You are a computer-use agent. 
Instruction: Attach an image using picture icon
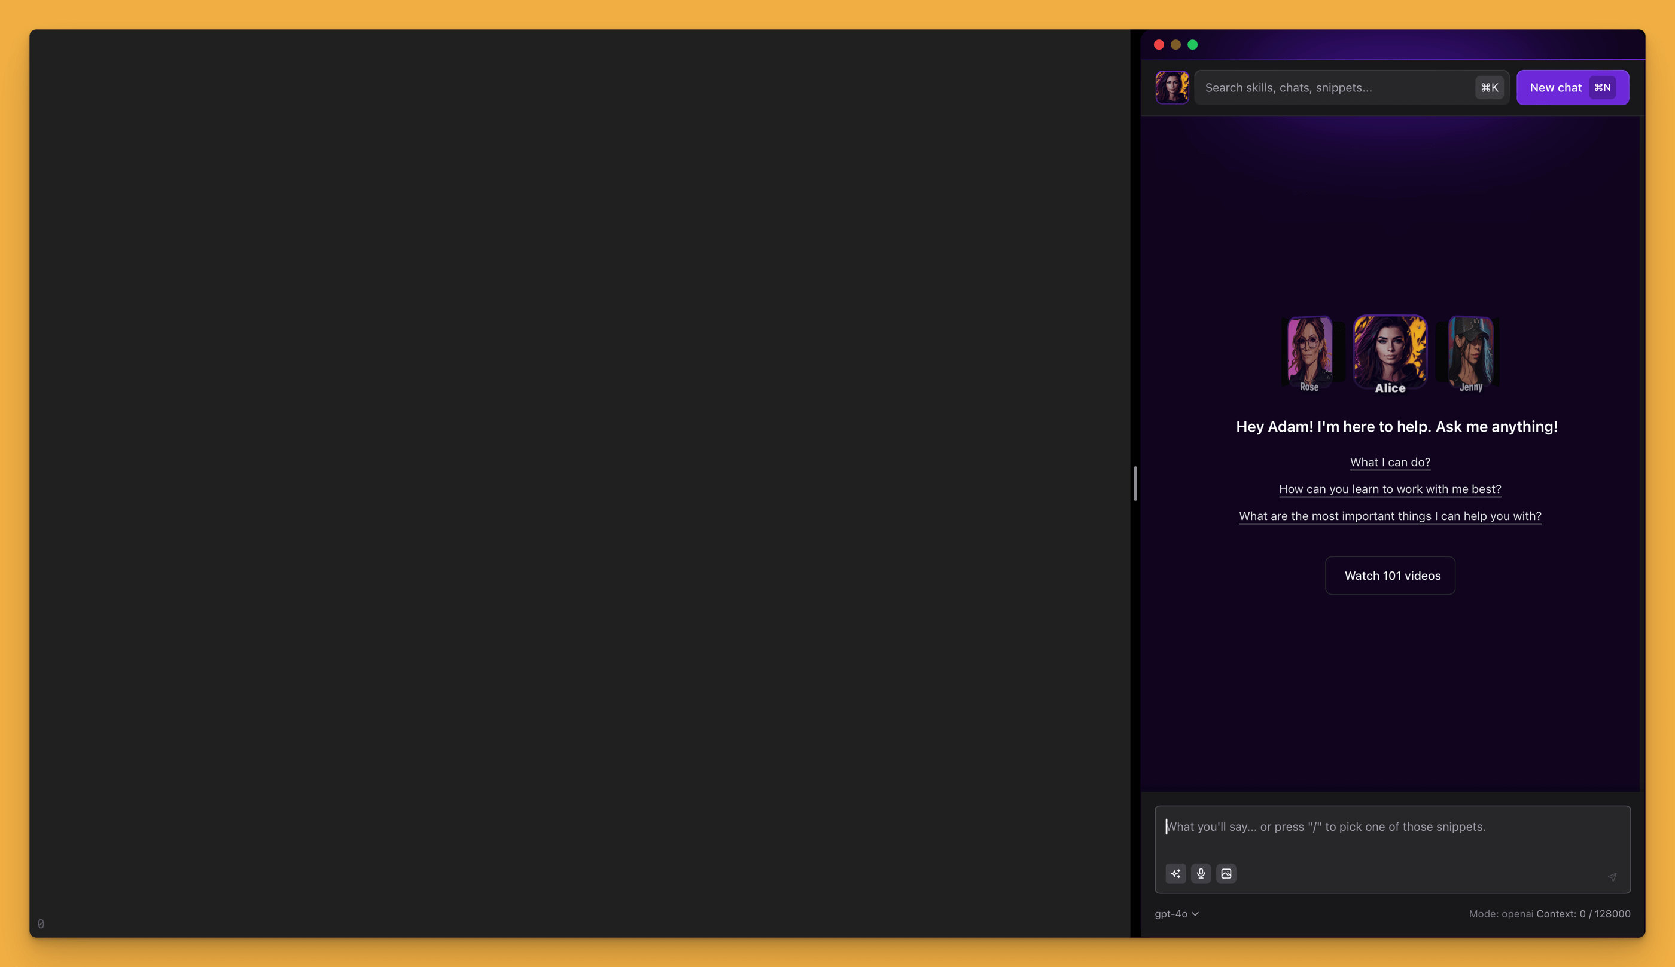pyautogui.click(x=1226, y=873)
